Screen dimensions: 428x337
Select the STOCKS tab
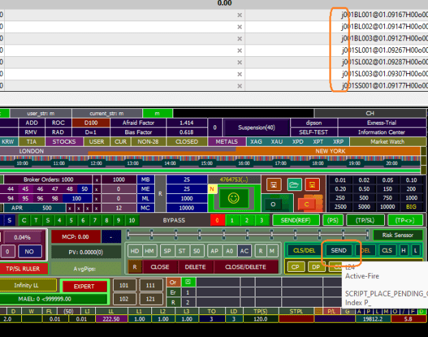point(64,142)
